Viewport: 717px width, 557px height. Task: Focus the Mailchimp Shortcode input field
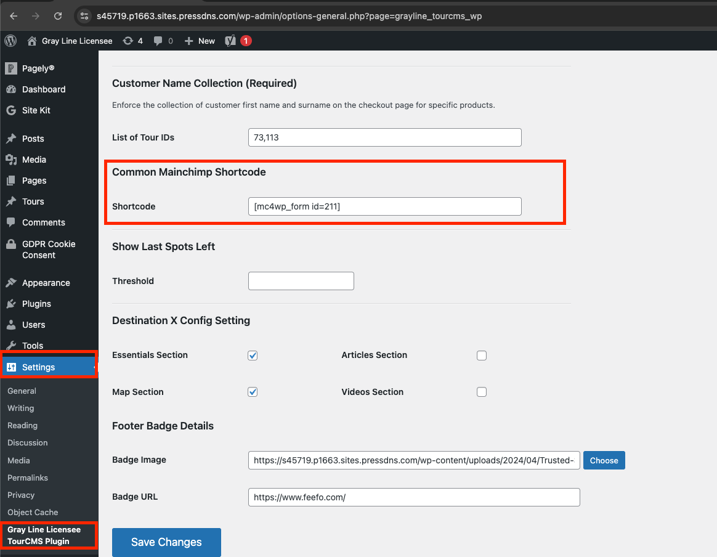click(x=384, y=206)
